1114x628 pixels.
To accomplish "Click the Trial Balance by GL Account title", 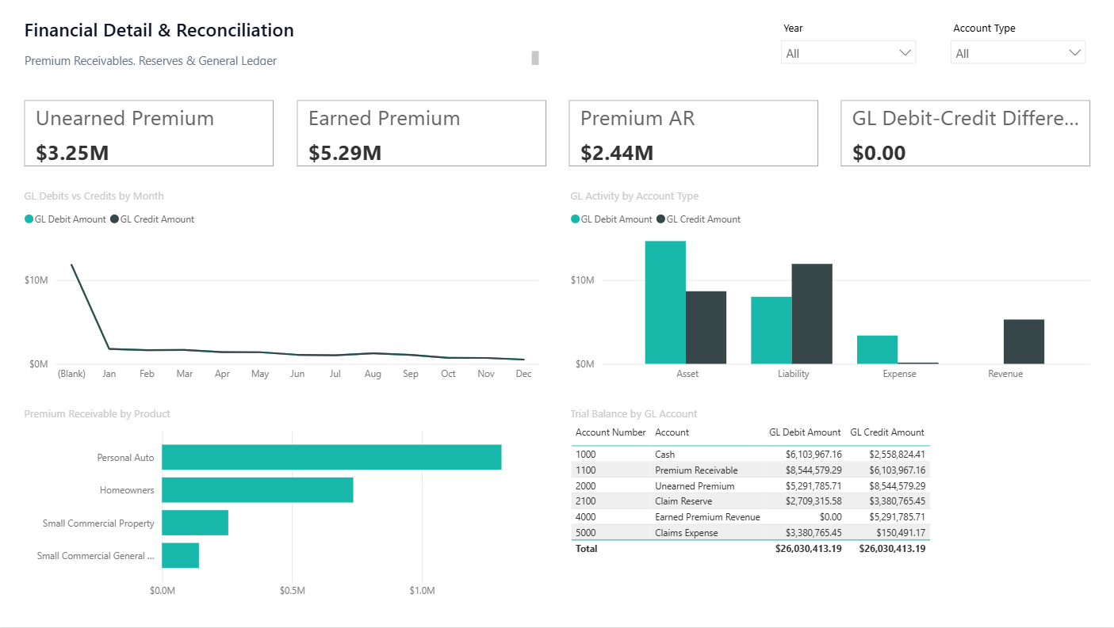I will pos(634,414).
